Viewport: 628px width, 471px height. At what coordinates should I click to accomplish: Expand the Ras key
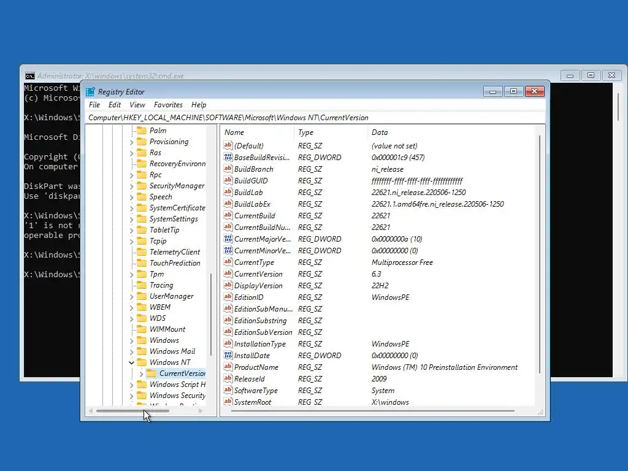131,153
